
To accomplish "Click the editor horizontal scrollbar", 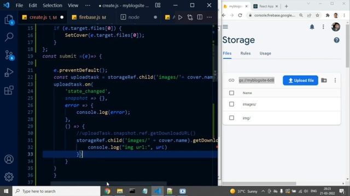I will [108, 183].
